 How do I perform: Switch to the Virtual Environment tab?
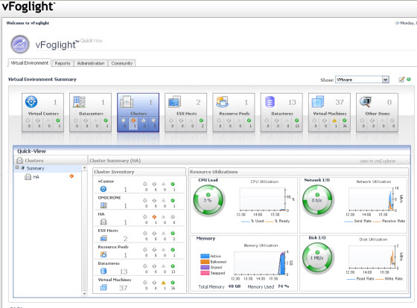point(30,63)
